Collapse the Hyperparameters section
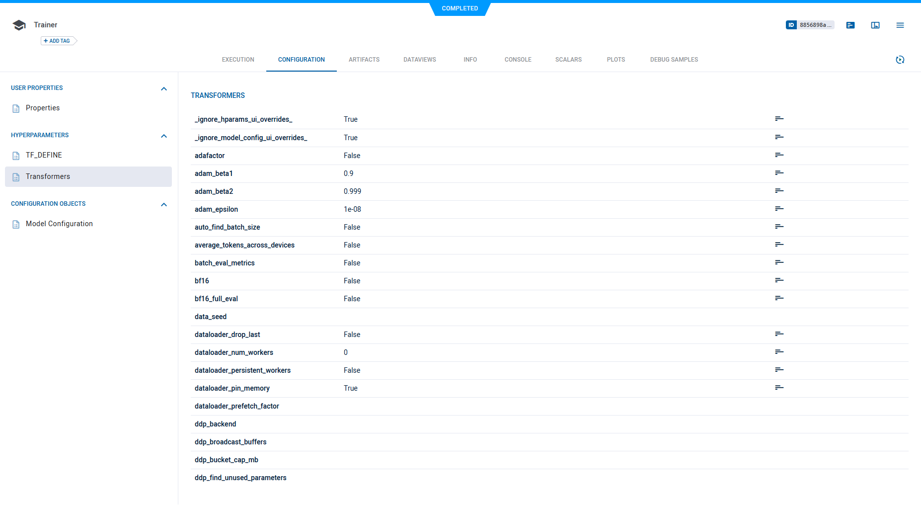Viewport: 921px width, 505px height. click(164, 136)
